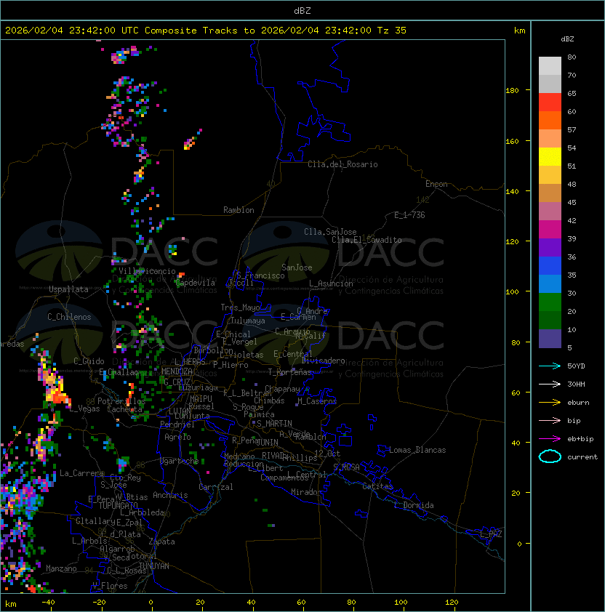Click the 5 dBZ slate purple legend swatch
The image size is (605, 612).
pos(550,339)
